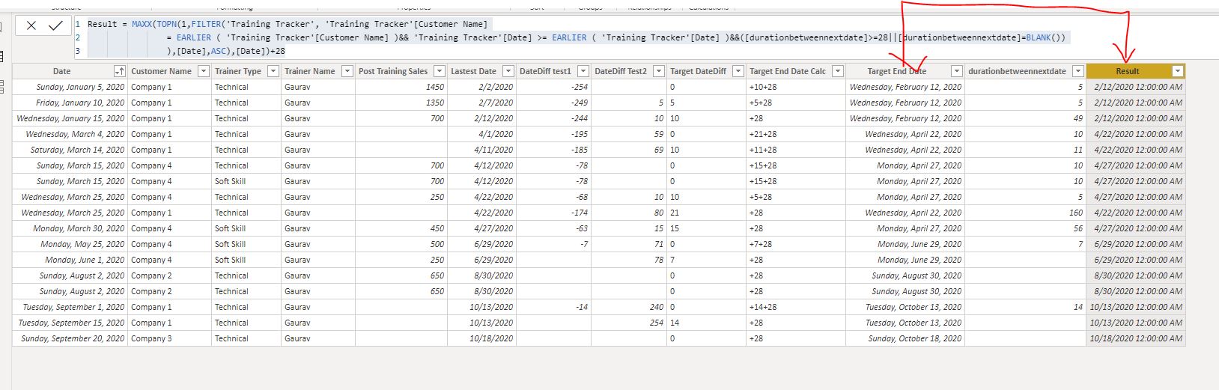Click the 56 durationbetweennextdate cell

click(x=1025, y=228)
